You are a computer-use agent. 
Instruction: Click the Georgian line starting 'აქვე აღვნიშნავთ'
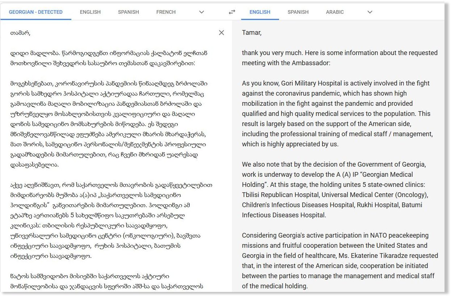(x=111, y=185)
